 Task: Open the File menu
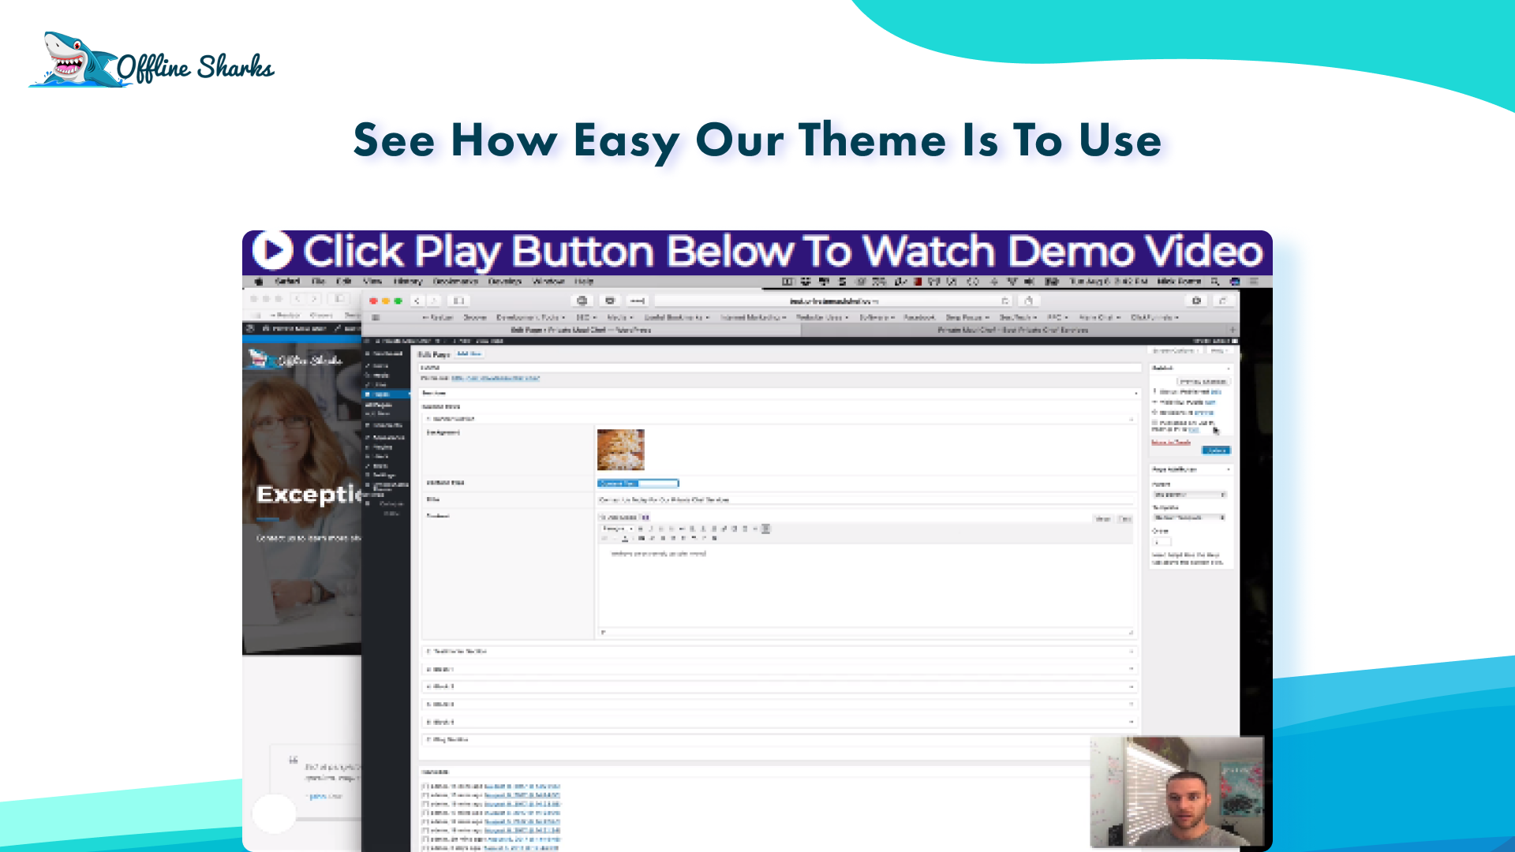pos(319,281)
